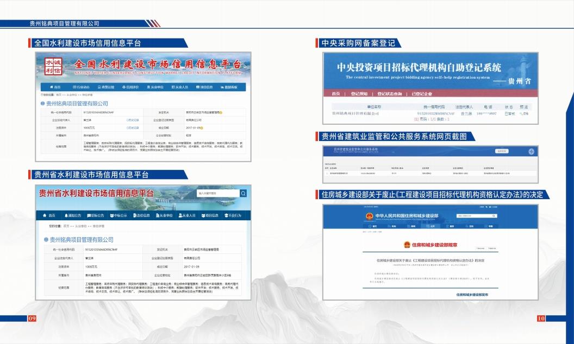
Task: Click the 法定代表人 column header in registration table
Action: click(464, 107)
